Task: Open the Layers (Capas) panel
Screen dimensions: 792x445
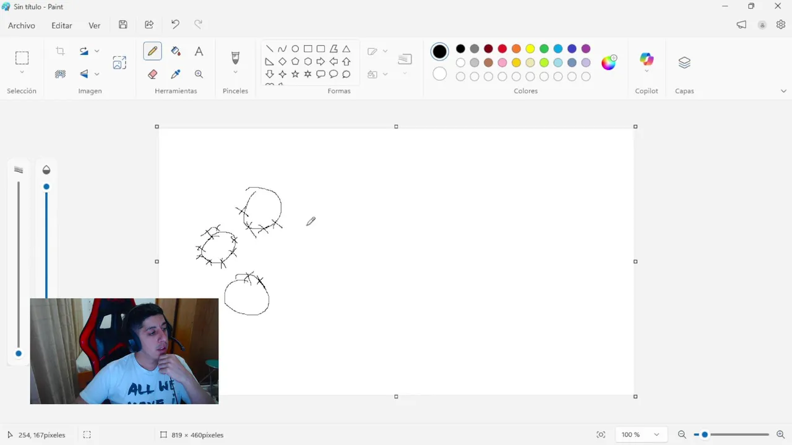Action: tap(684, 62)
